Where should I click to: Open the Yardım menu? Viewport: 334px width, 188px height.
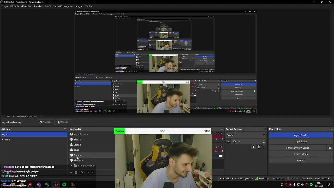(x=89, y=6)
